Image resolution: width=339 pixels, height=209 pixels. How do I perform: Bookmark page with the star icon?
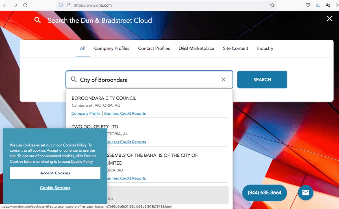pos(272,5)
